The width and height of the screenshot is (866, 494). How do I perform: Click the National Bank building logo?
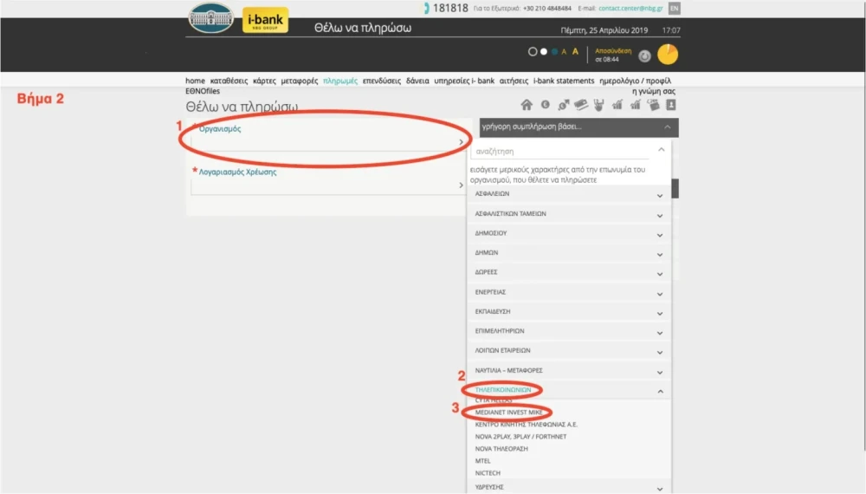click(x=211, y=17)
